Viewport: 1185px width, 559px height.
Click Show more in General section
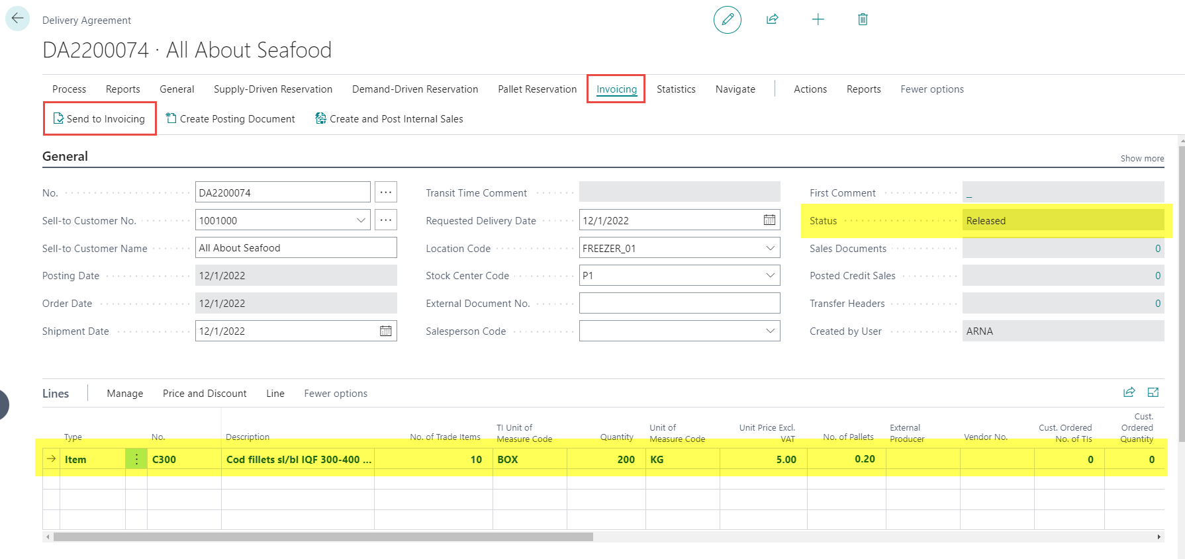[1141, 159]
